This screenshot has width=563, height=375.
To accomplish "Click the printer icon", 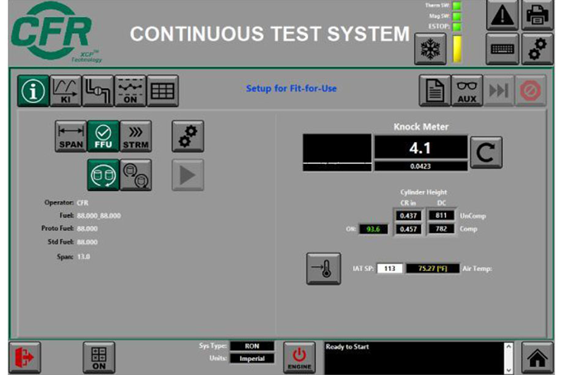I will 537,15.
